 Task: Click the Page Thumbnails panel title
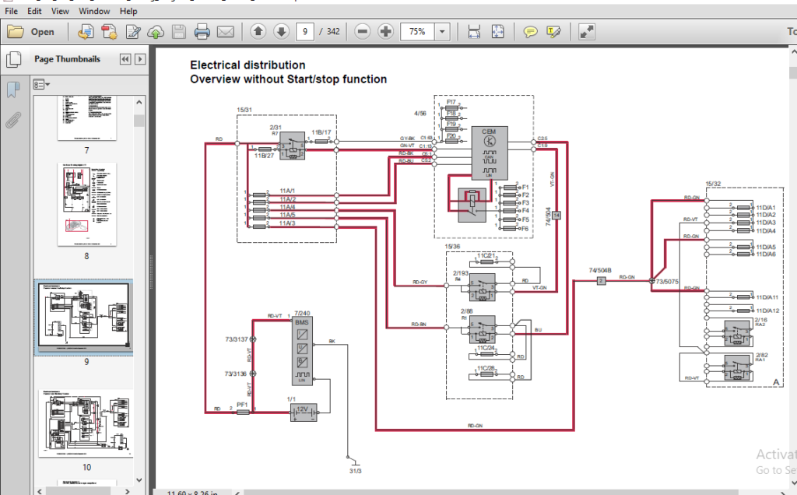click(67, 59)
